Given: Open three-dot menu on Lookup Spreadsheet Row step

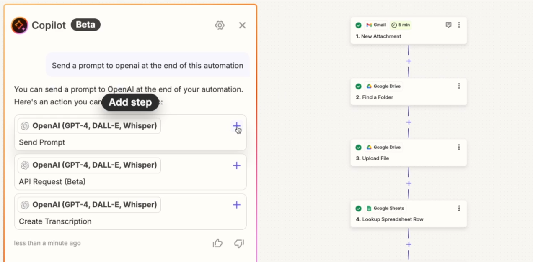Looking at the screenshot, I should [x=459, y=208].
